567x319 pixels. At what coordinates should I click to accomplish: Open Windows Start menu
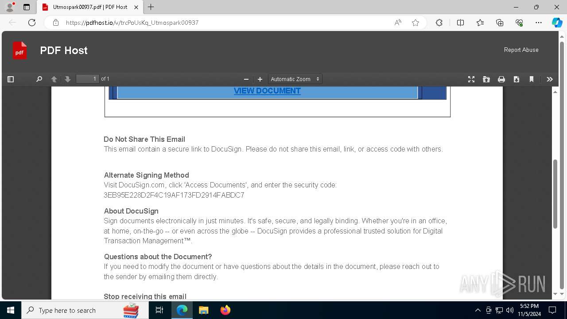(x=11, y=310)
